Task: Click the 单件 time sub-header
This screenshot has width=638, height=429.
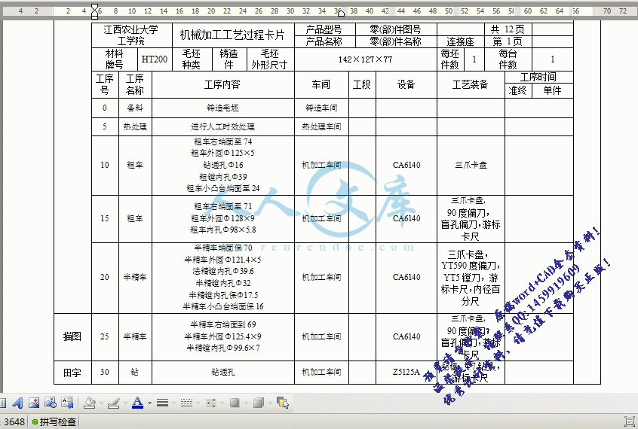Action: pos(552,90)
